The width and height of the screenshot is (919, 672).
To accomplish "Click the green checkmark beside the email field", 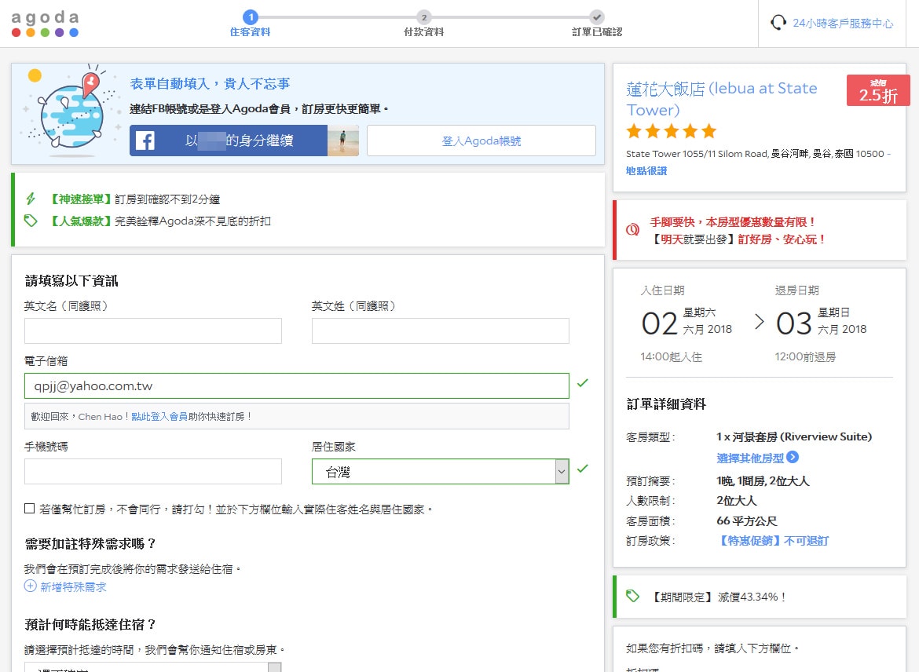I will [x=583, y=383].
